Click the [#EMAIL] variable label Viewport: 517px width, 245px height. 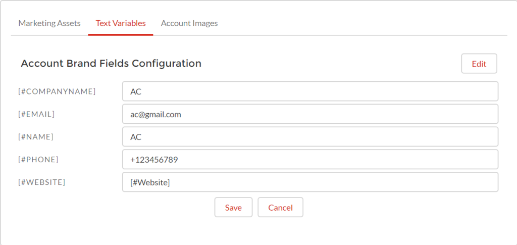click(x=36, y=114)
